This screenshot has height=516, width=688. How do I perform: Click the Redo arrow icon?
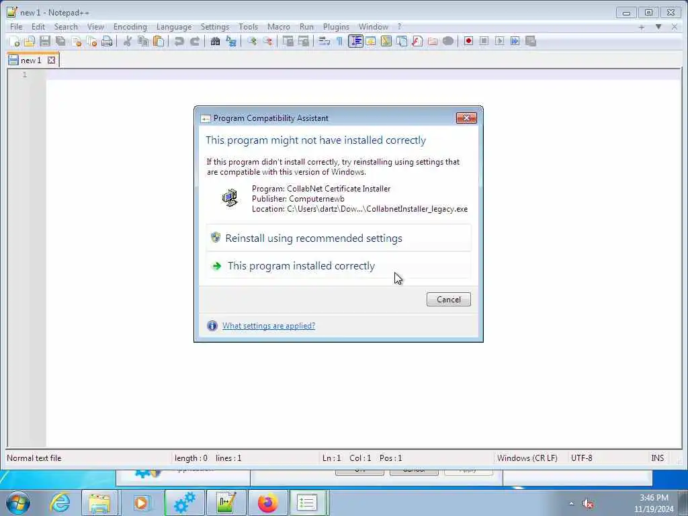[x=195, y=41]
